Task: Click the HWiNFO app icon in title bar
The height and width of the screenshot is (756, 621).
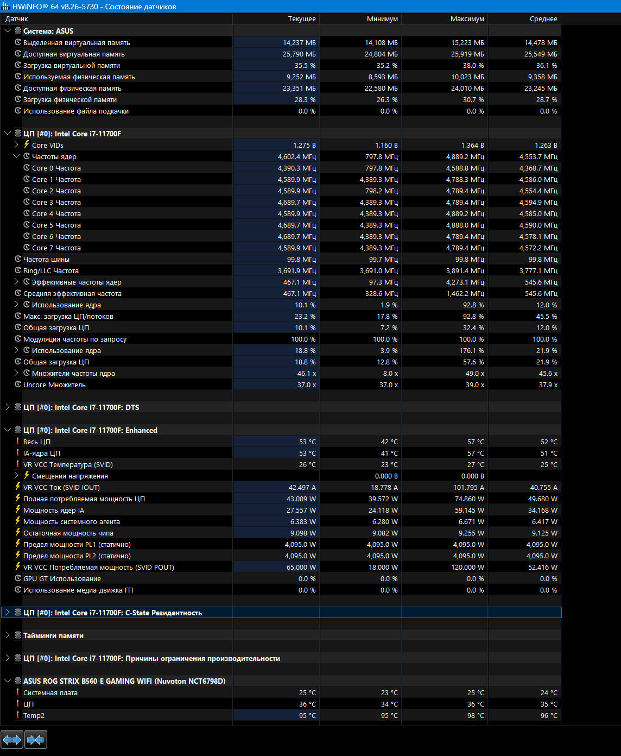Action: [x=6, y=7]
